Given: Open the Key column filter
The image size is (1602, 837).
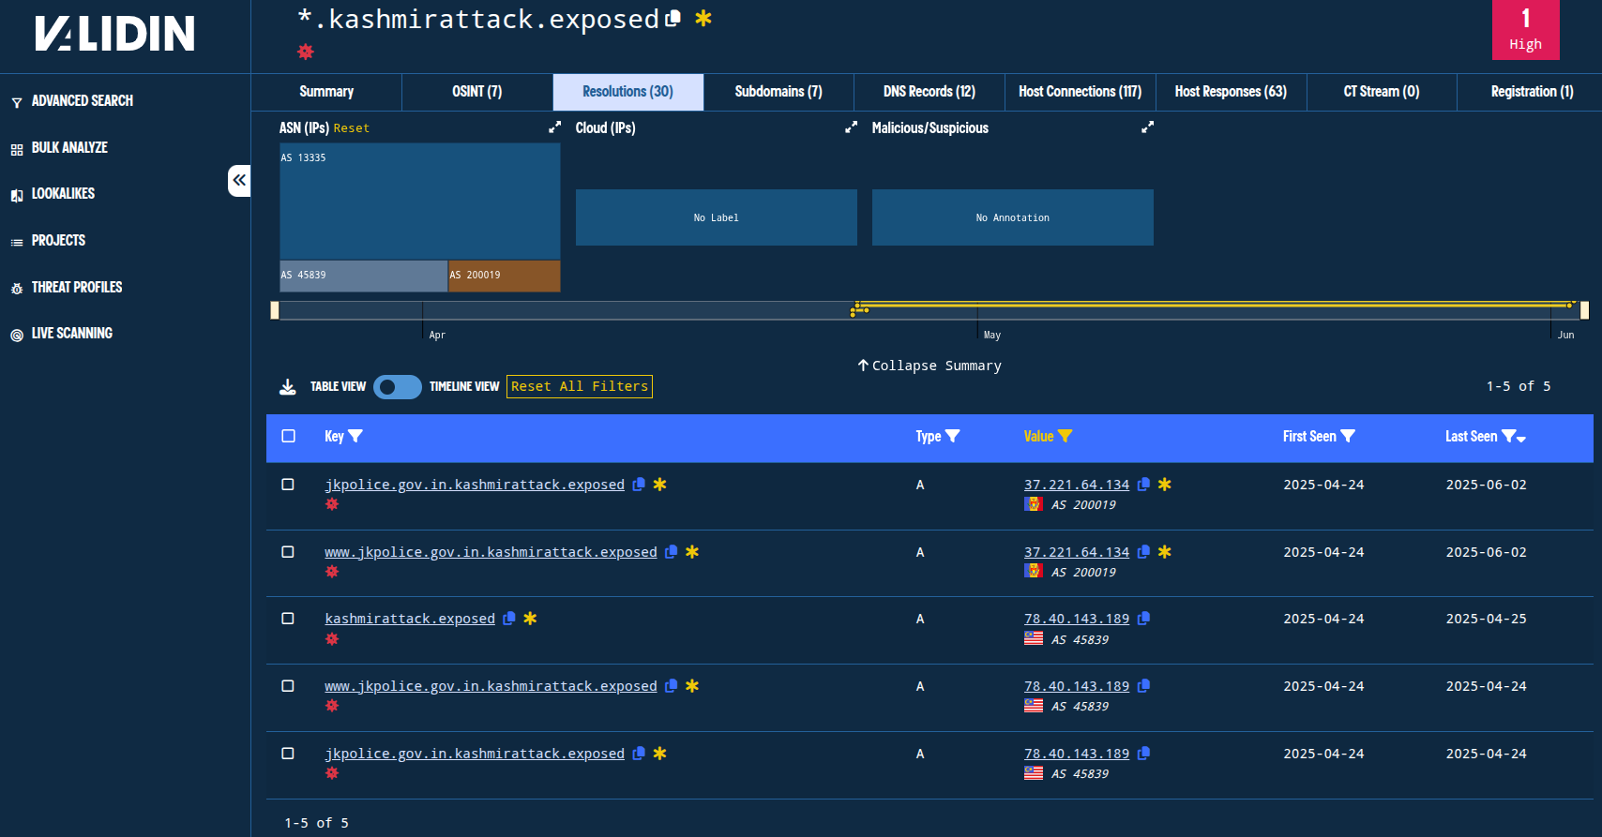Looking at the screenshot, I should (x=355, y=436).
